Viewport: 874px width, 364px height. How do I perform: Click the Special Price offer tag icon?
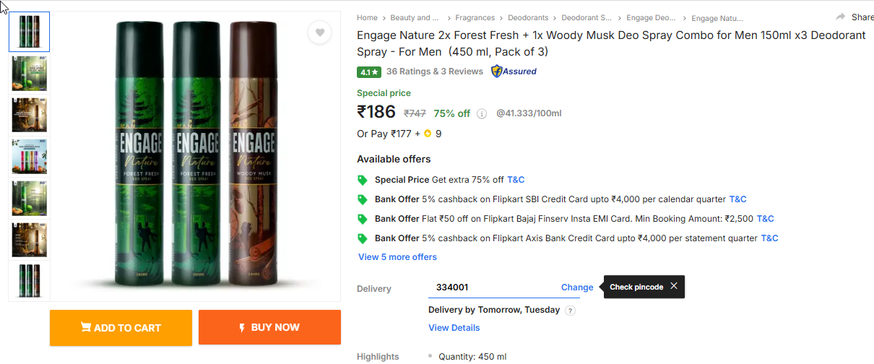click(363, 180)
